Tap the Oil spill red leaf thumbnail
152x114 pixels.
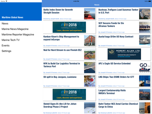click(89, 81)
